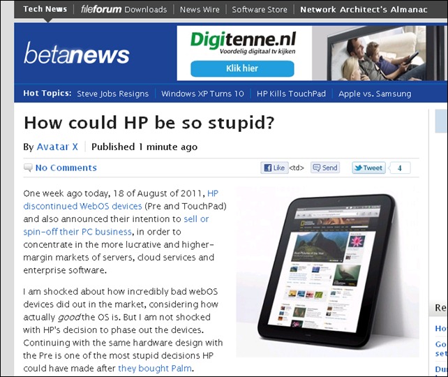Image resolution: width=448 pixels, height=377 pixels.
Task: Open Steve Jobs Resigns hot topic
Action: 112,94
